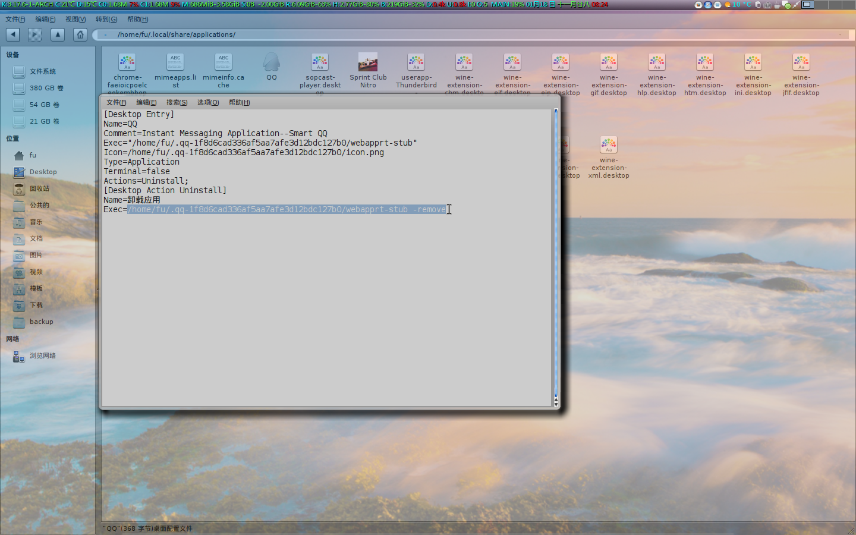This screenshot has width=856, height=535.
Task: Click the keyboard layout tray icon
Action: click(x=767, y=4)
